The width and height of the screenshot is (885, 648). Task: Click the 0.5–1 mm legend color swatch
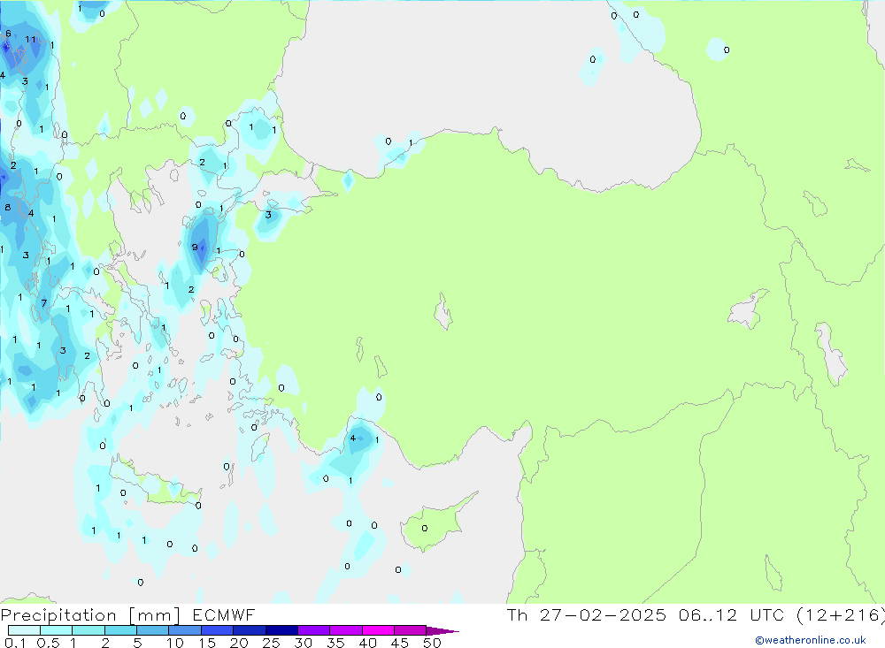point(56,630)
